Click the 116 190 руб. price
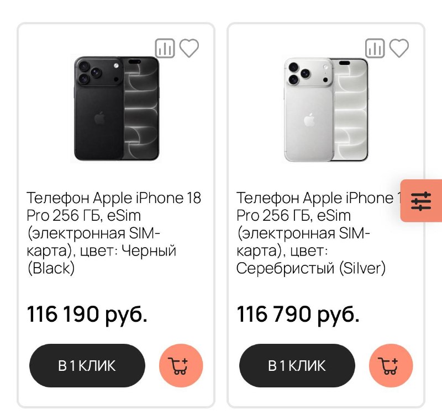The width and height of the screenshot is (442, 415). (x=87, y=315)
